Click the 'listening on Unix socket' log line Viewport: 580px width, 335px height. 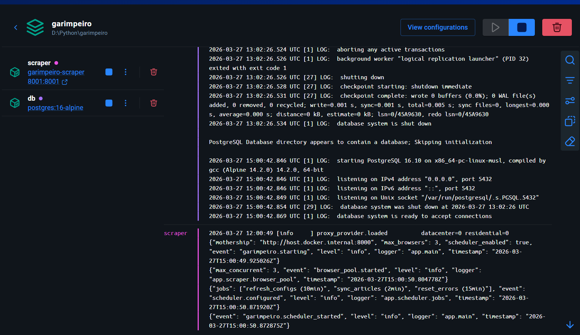tap(374, 198)
